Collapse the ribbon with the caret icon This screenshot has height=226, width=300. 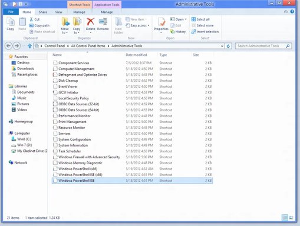(x=286, y=12)
